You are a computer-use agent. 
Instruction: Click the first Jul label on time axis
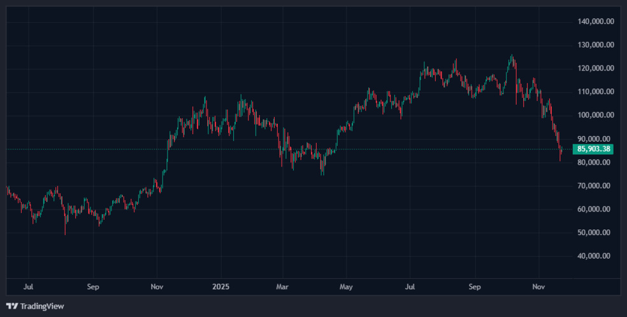[x=28, y=287]
